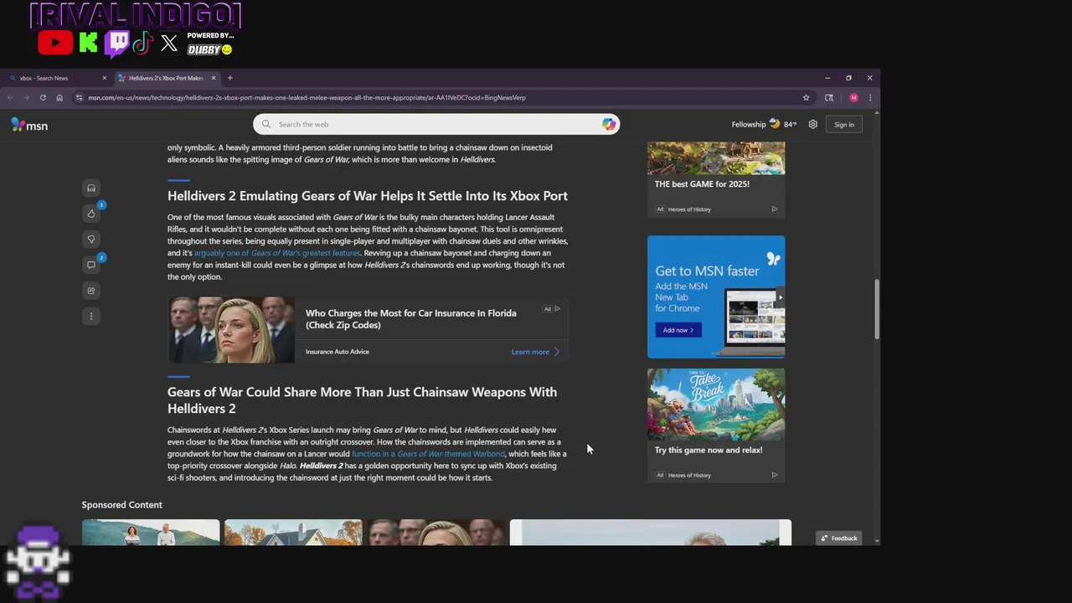Open browser side panel icon

(x=829, y=97)
